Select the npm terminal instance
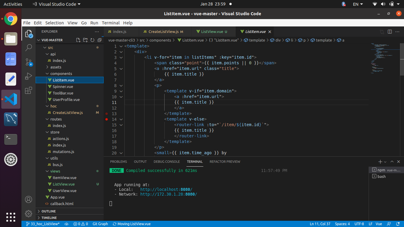The image size is (404, 227). [386, 170]
